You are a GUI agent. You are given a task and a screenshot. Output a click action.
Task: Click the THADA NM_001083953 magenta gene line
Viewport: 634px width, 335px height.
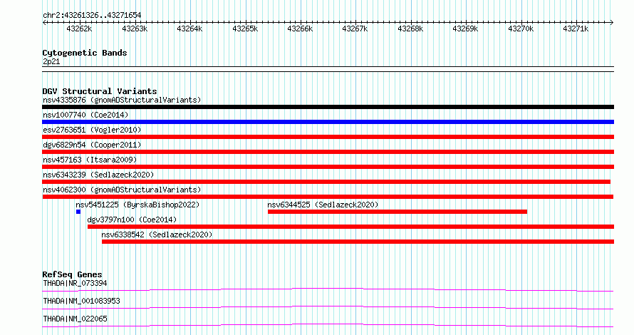point(328,307)
